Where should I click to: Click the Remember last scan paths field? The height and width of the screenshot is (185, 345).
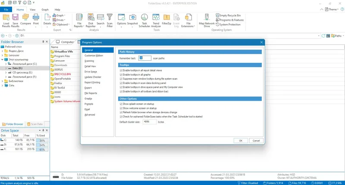pos(145,58)
